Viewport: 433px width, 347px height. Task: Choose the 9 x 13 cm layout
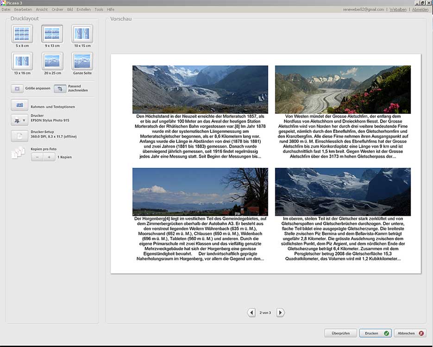(x=52, y=34)
